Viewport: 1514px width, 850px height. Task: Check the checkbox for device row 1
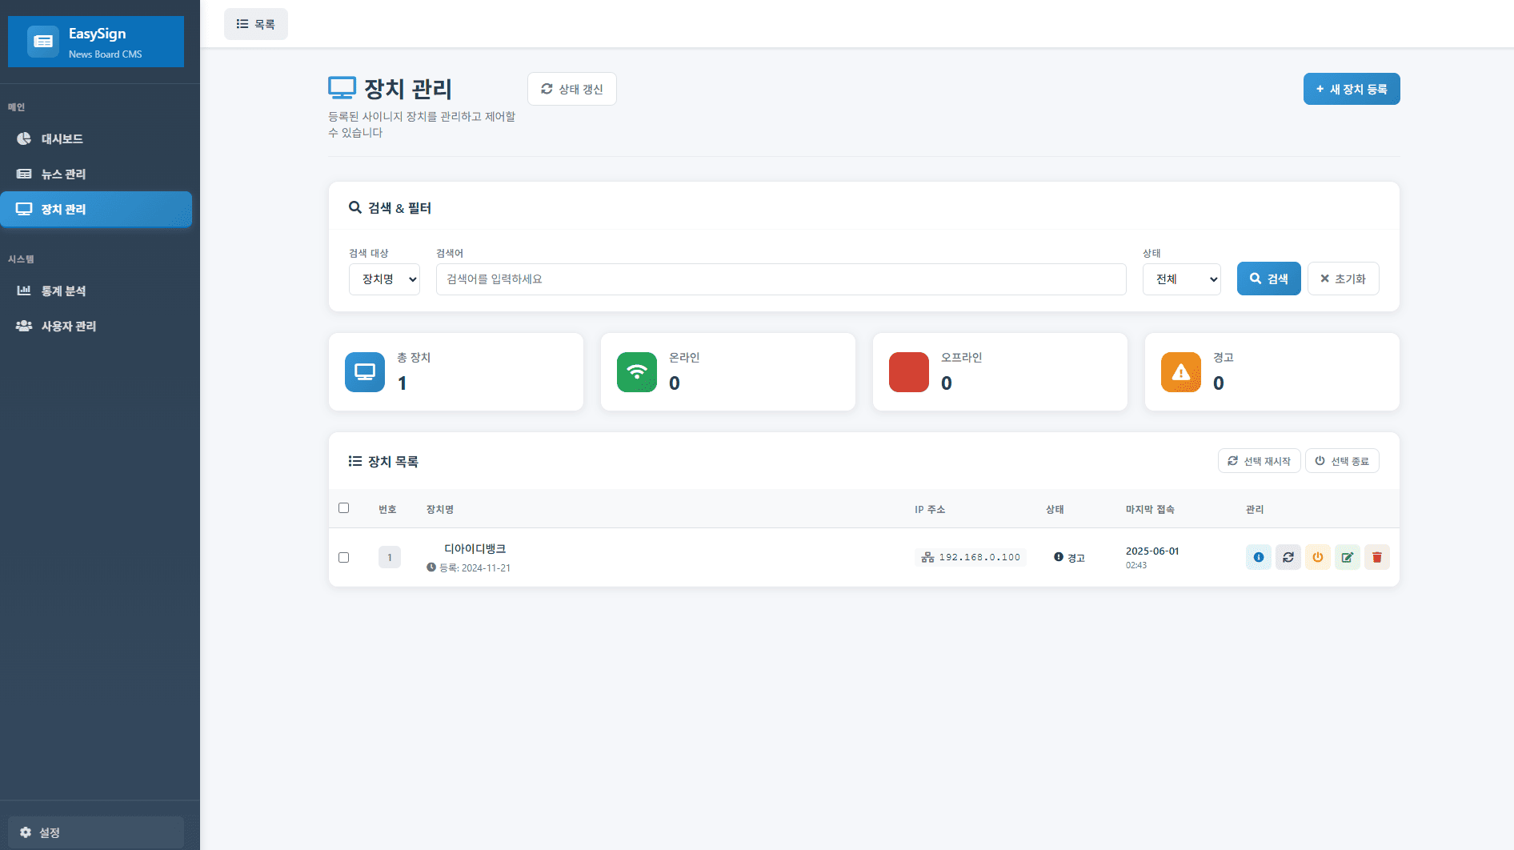[344, 557]
